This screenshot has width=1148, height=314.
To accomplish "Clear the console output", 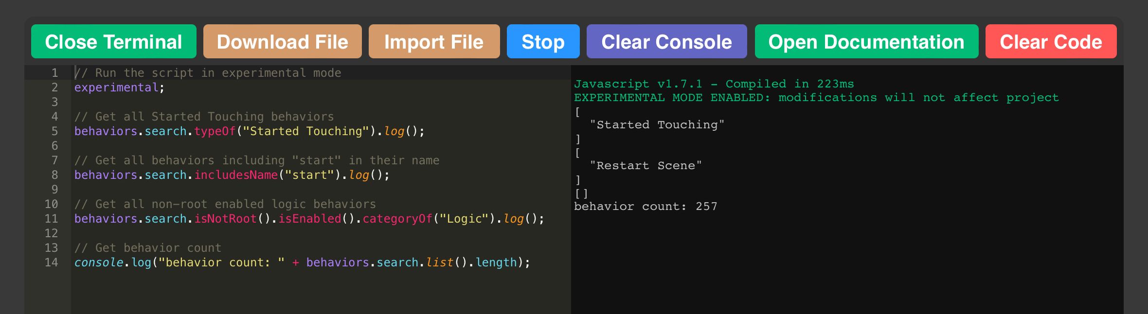I will pos(666,42).
